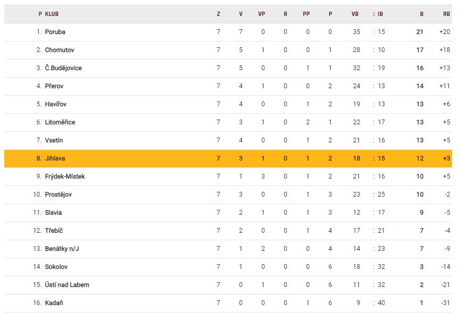Click the highlighted Jihlava team name
The image size is (460, 313).
55,158
